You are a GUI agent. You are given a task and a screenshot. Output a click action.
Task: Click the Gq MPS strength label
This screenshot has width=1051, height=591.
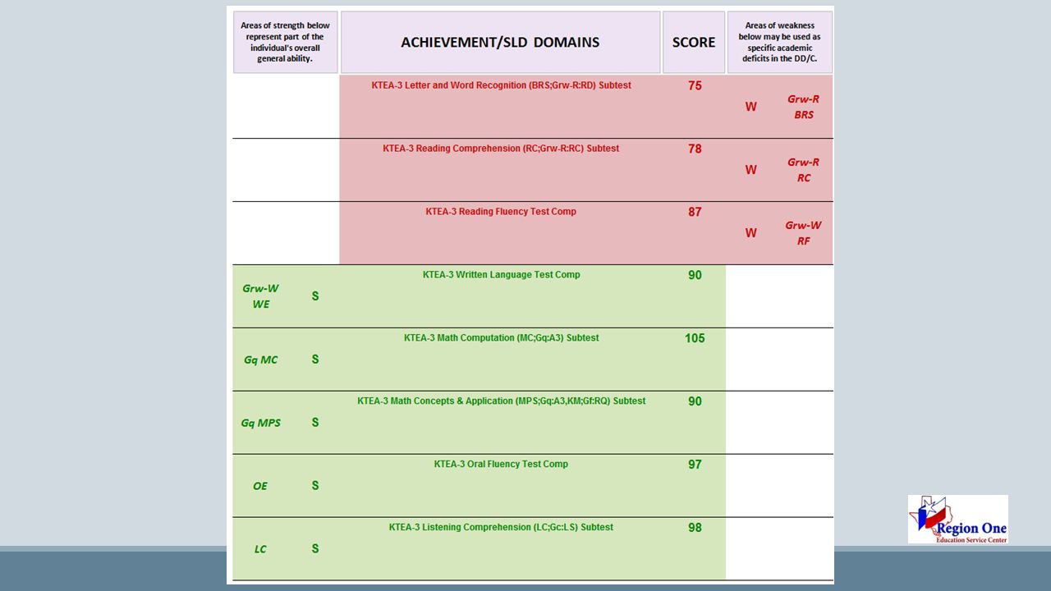(x=260, y=423)
